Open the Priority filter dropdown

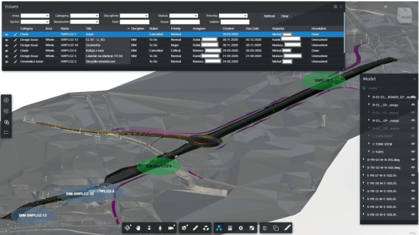tap(233, 16)
